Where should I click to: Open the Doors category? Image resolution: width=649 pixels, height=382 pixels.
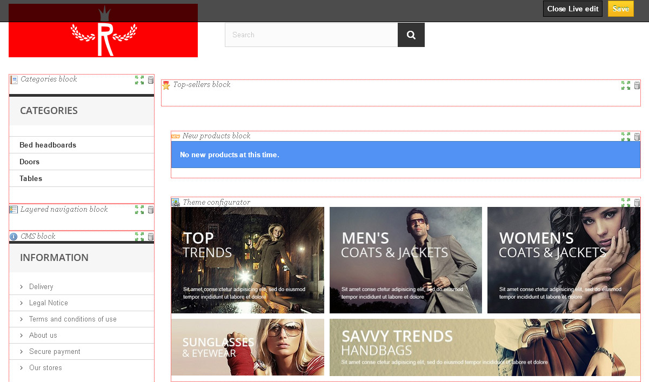pos(29,162)
